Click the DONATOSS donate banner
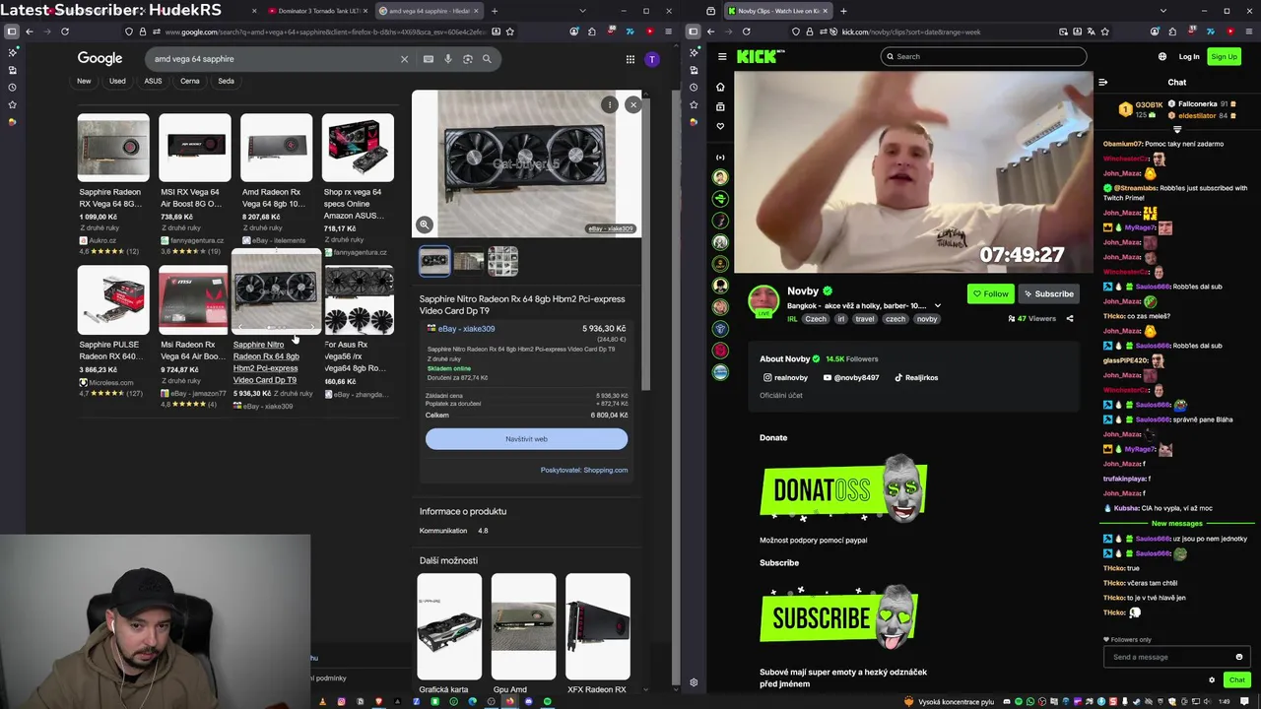The image size is (1261, 709). coord(843,488)
